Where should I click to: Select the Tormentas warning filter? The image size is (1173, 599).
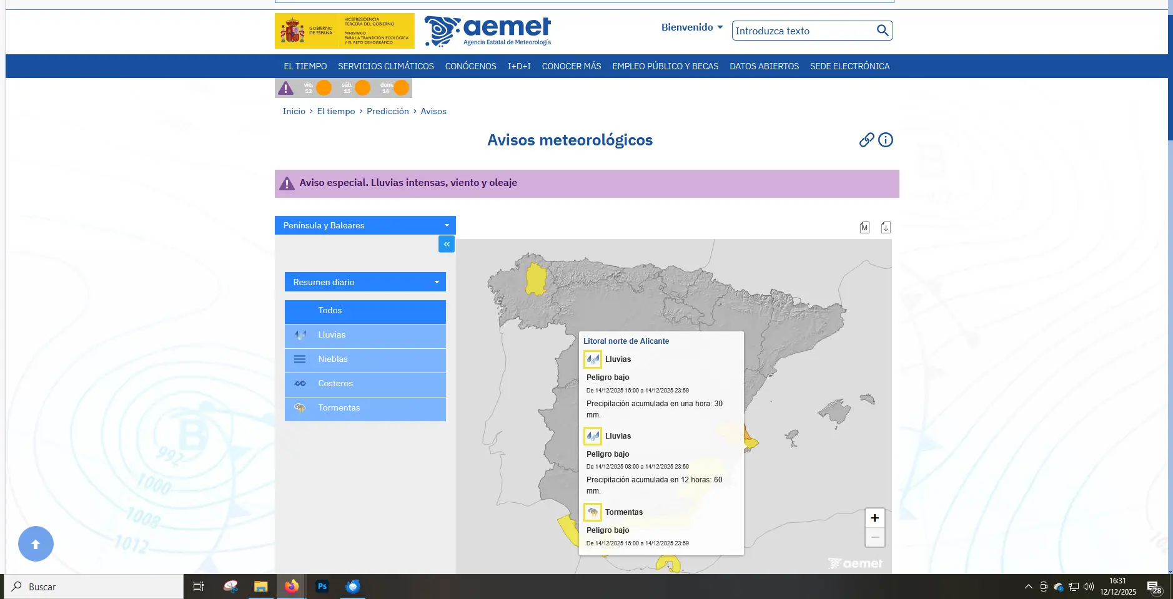365,408
